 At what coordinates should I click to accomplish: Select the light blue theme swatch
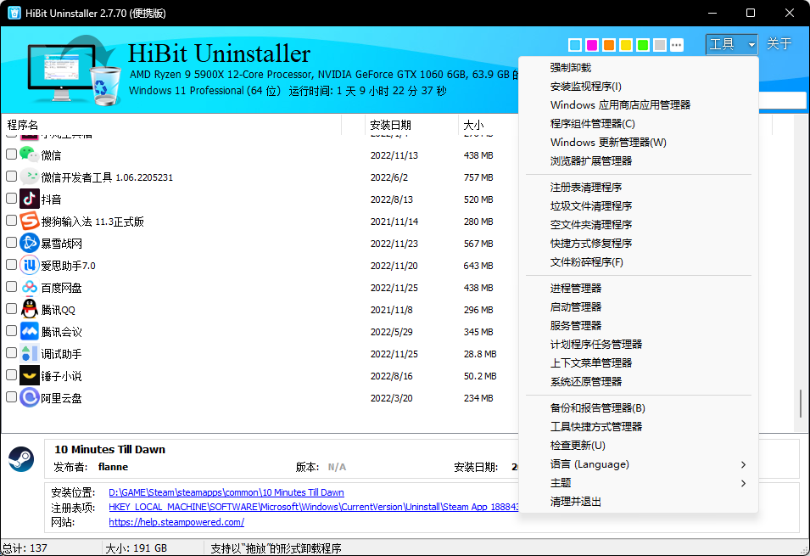(574, 45)
